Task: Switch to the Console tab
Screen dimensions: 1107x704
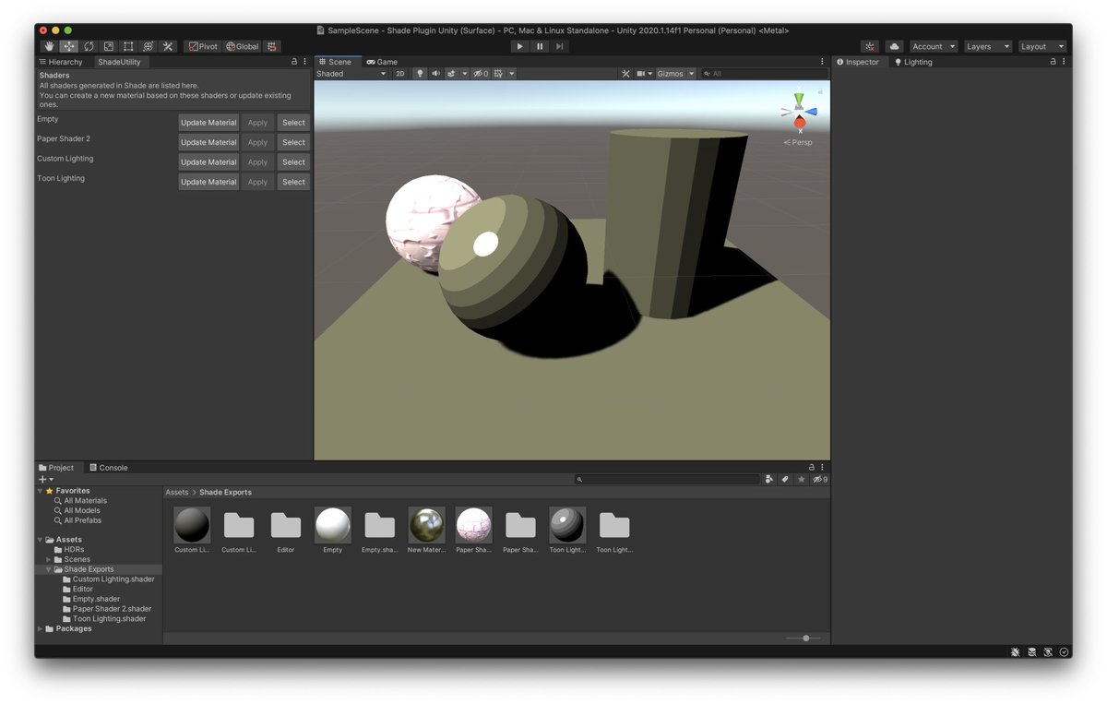Action: 108,467
